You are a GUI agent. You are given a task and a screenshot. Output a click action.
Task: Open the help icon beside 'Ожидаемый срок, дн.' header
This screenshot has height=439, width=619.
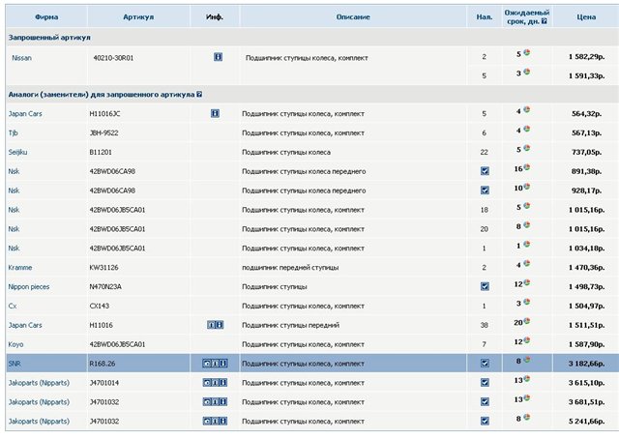tap(545, 21)
